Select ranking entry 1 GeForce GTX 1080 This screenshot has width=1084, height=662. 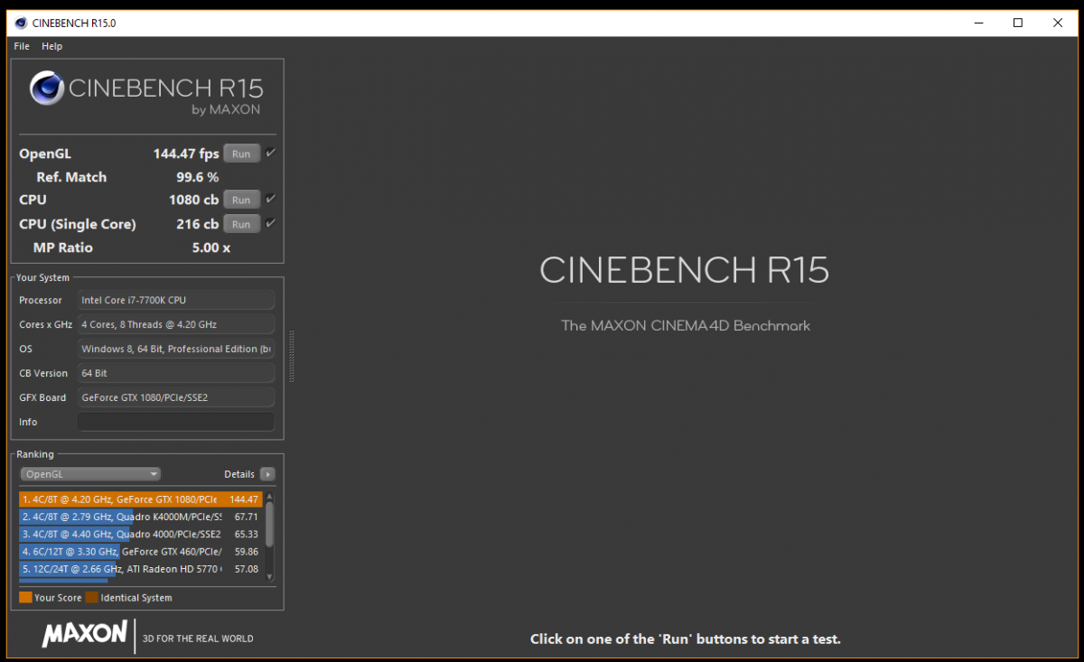click(x=140, y=499)
